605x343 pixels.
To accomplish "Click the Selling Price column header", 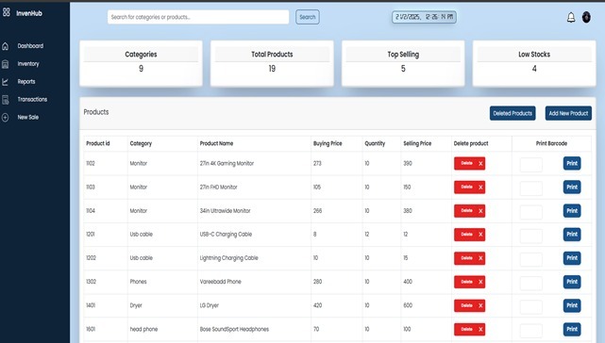I will click(x=417, y=143).
